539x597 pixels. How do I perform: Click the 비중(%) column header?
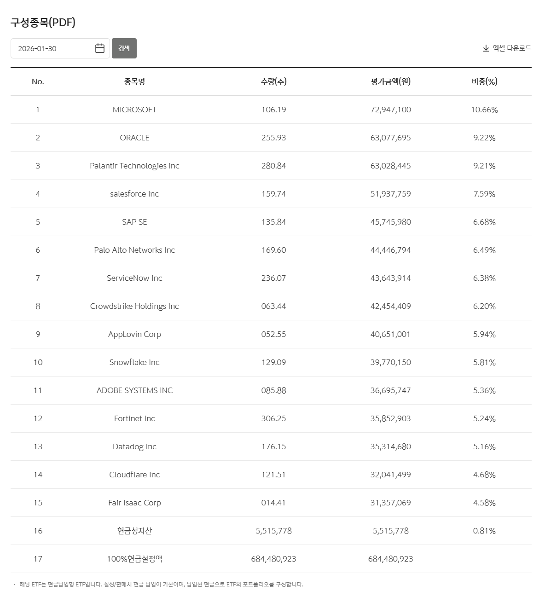coord(484,81)
